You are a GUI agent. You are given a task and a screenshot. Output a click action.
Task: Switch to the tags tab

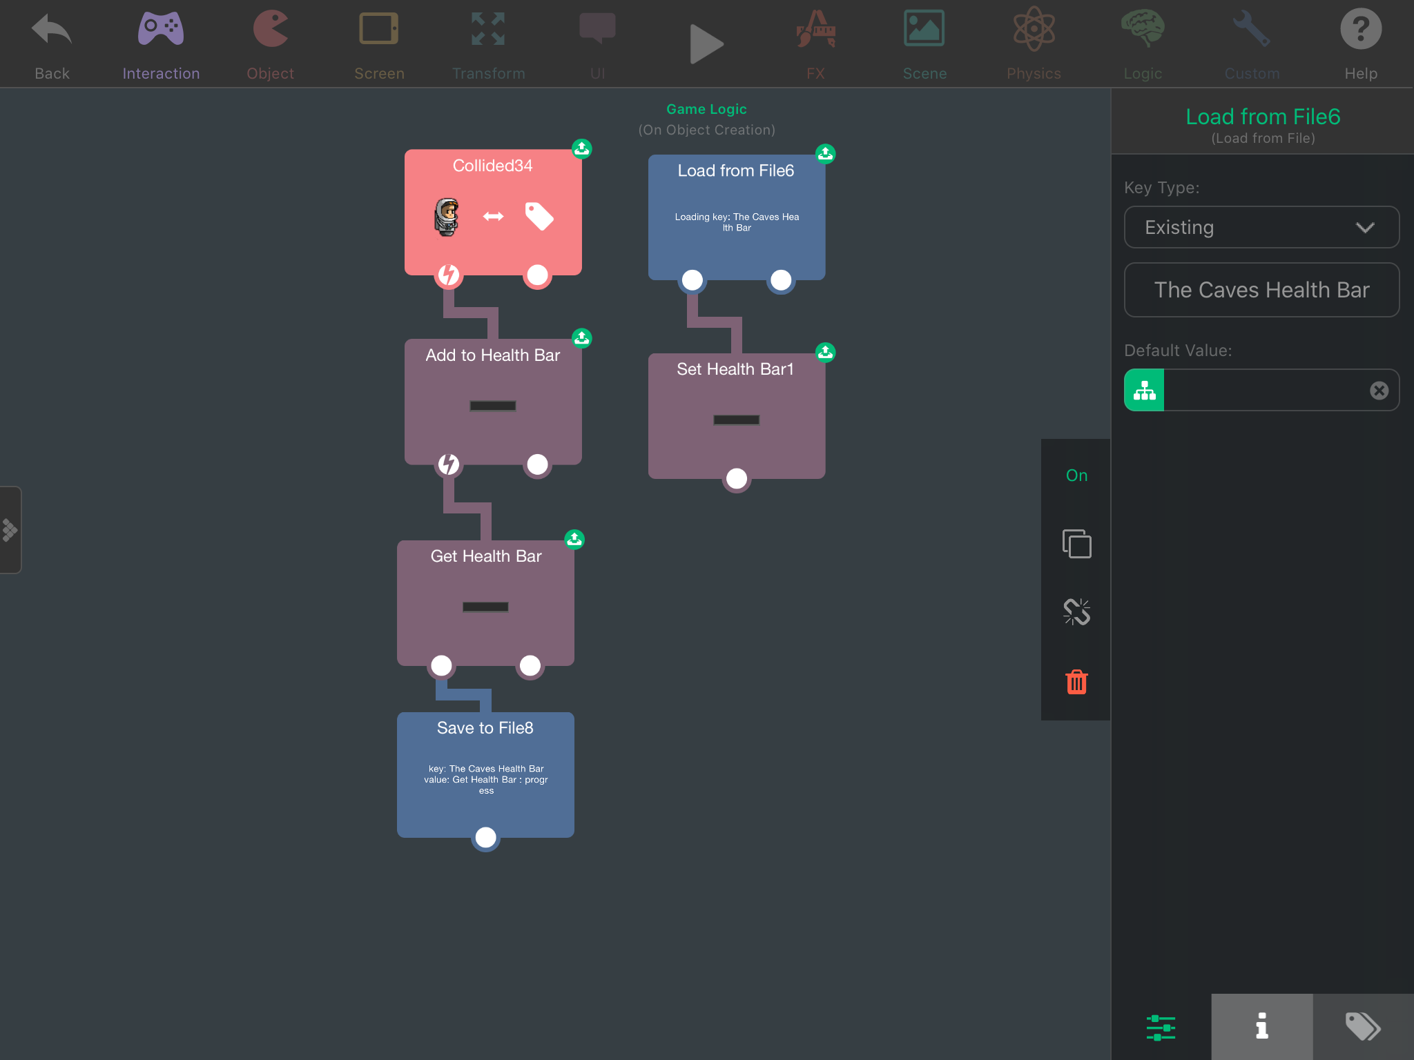point(1363,1026)
